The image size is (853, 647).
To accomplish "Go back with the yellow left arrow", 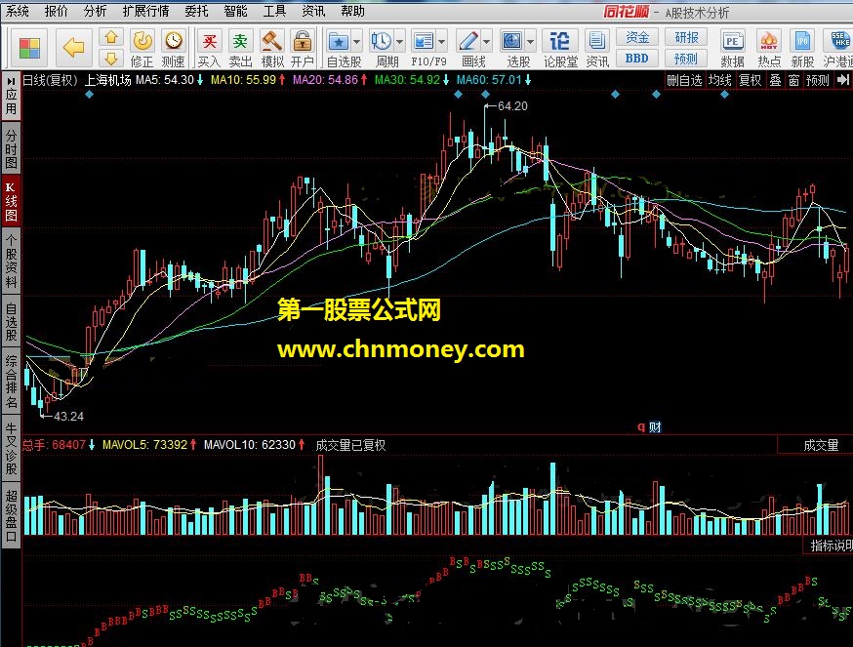I will tap(73, 48).
